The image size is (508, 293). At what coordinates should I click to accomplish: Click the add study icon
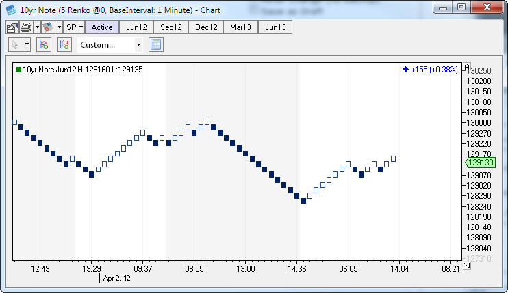coord(43,44)
